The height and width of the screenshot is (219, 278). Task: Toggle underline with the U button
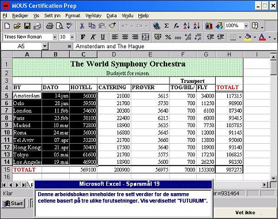103,37
